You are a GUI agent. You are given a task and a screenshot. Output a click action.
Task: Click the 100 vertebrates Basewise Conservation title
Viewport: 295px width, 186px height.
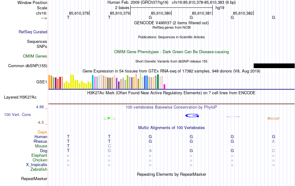[171, 107]
